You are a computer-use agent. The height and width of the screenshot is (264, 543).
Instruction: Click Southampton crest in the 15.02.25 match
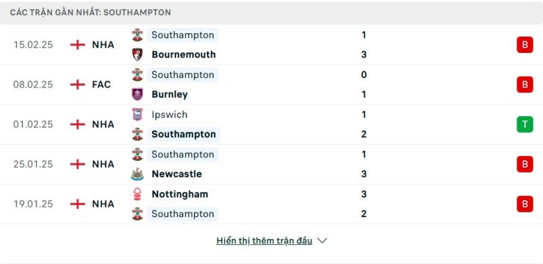[x=138, y=35]
